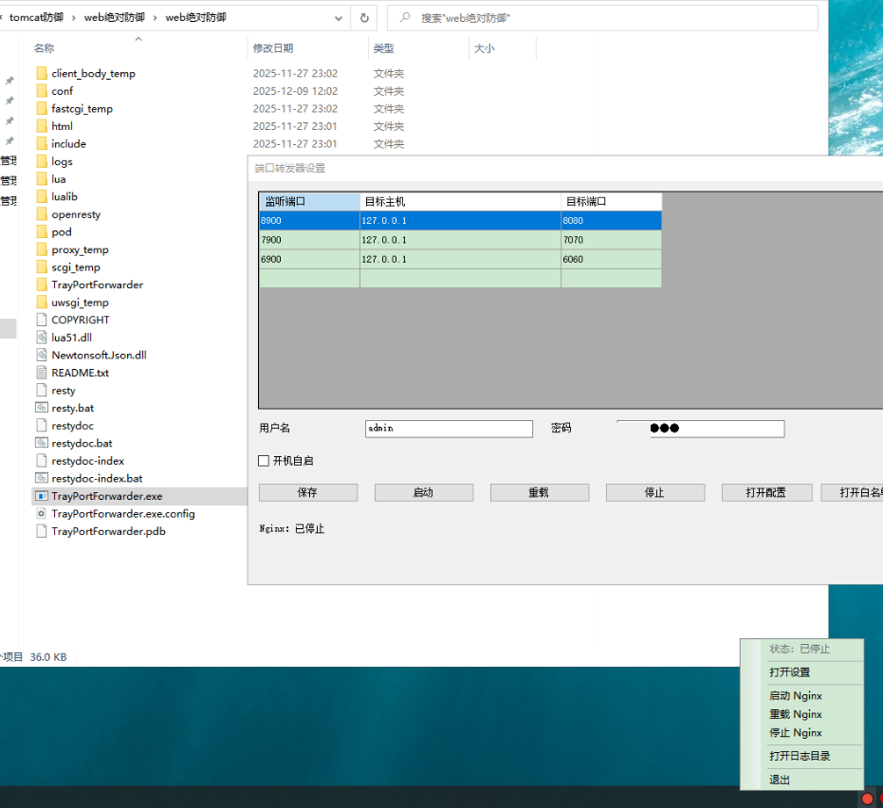
Task: Click the red tray icon in taskbar
Action: [x=867, y=799]
